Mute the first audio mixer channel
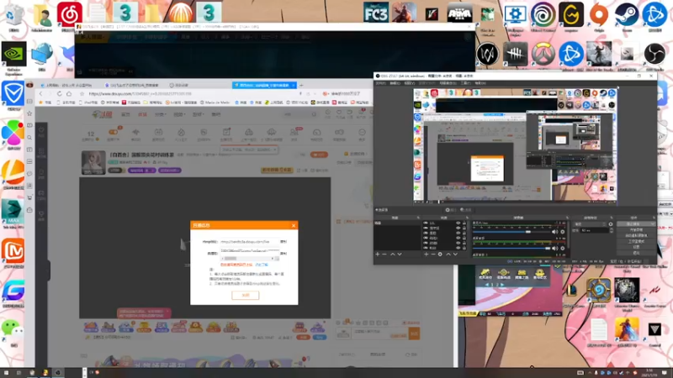Viewport: 673px width, 378px height. (x=555, y=232)
